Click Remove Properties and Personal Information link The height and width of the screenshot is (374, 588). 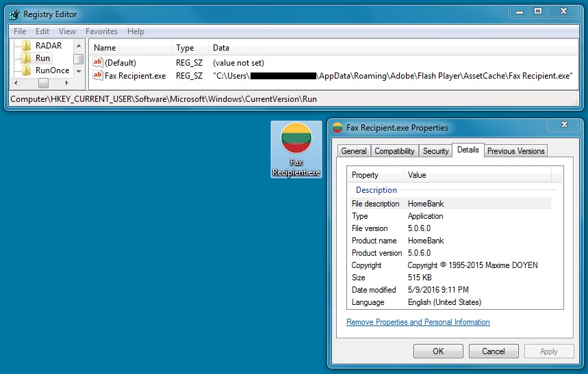coord(418,322)
